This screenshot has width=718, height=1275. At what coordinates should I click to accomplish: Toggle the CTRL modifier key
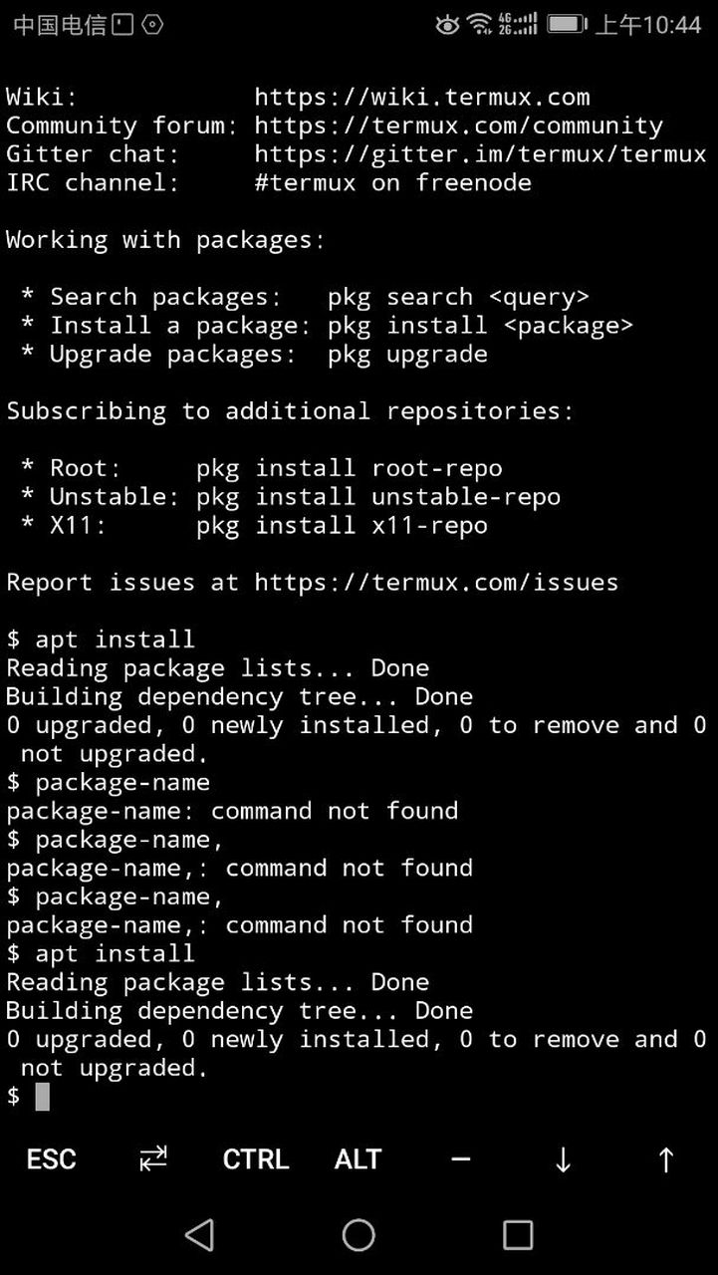click(x=256, y=1159)
